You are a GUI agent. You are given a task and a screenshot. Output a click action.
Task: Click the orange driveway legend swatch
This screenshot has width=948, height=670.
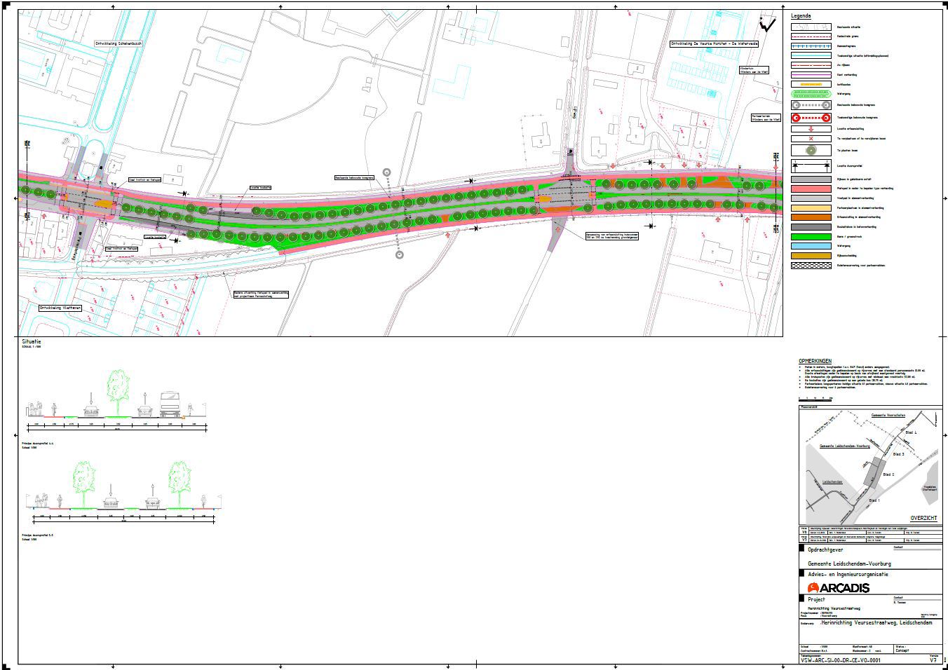point(811,217)
